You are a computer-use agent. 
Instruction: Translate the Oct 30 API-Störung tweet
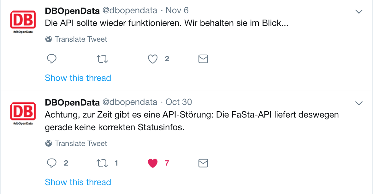click(x=81, y=143)
